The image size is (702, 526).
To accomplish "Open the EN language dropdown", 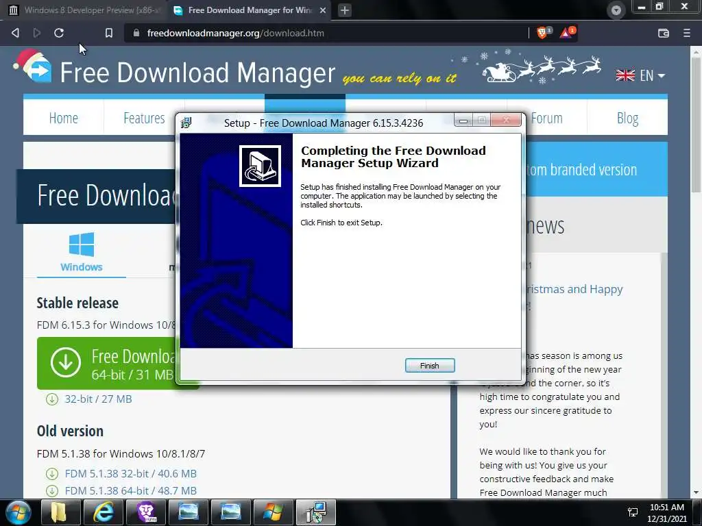I will tap(640, 75).
